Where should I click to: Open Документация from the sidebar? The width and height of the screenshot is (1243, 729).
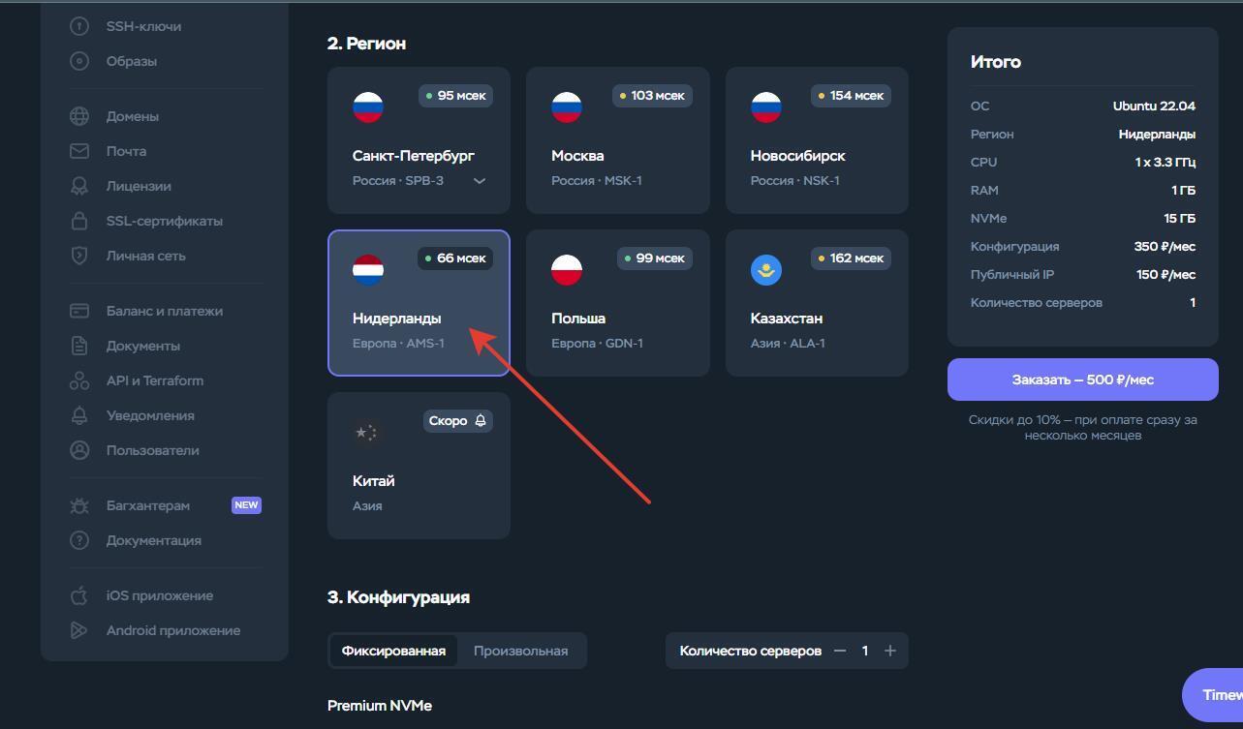(x=78, y=540)
